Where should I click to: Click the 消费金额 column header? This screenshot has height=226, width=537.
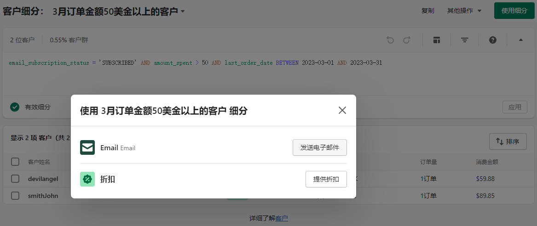click(x=487, y=162)
